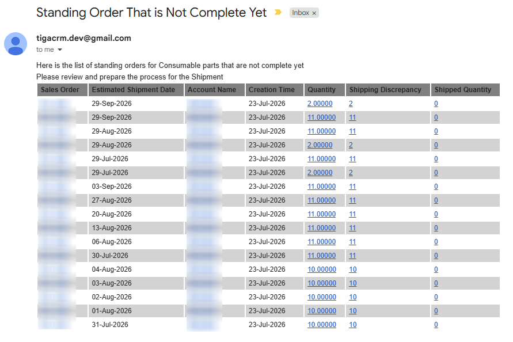Image resolution: width=513 pixels, height=342 pixels.
Task: Open shipped quantity 0 for 06-Aug-2026
Action: coord(436,242)
